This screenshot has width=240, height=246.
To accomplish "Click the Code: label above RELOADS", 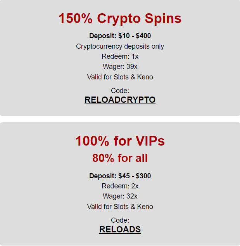I will click(120, 220).
